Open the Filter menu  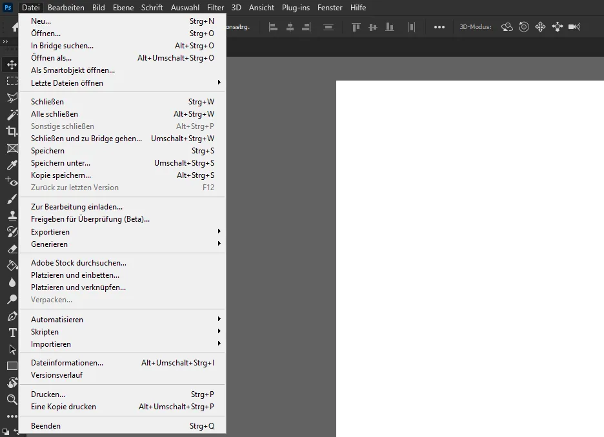coord(216,8)
